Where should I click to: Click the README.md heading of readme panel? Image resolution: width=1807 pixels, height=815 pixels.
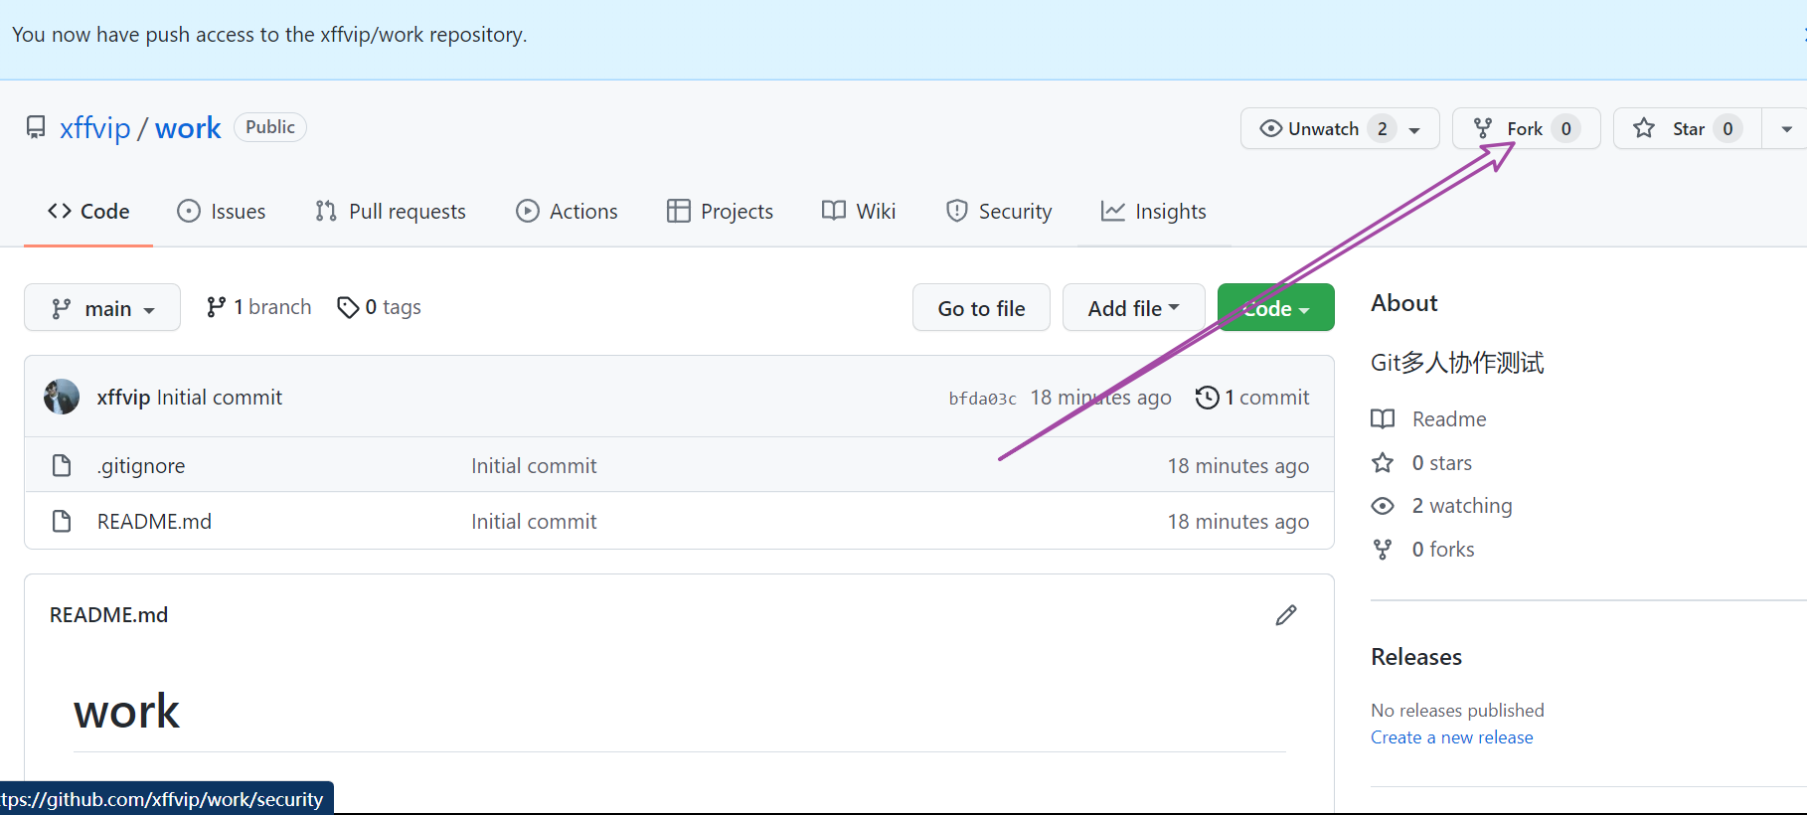pos(108,615)
